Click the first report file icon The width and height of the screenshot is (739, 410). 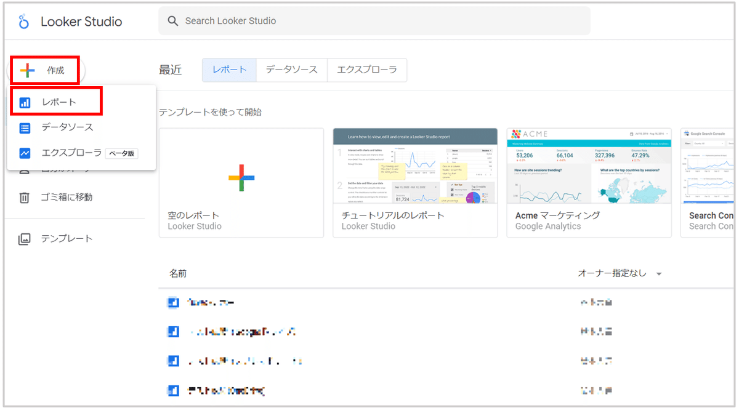tap(174, 302)
